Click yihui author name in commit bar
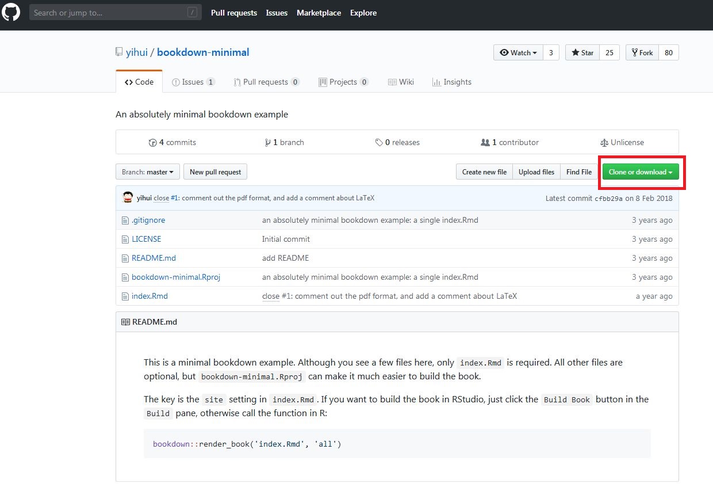 [144, 198]
